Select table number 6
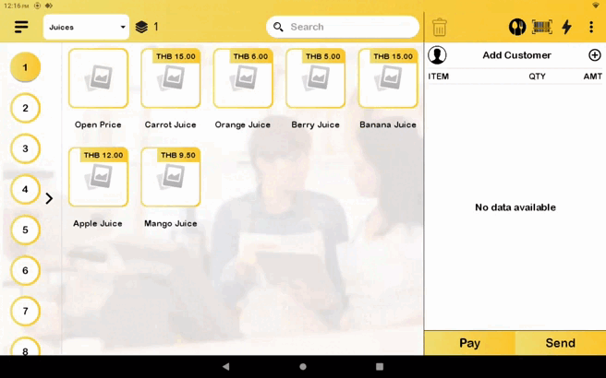 pyautogui.click(x=25, y=270)
